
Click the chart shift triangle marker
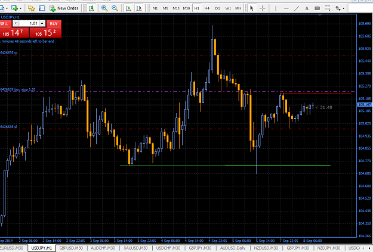(x=320, y=15)
